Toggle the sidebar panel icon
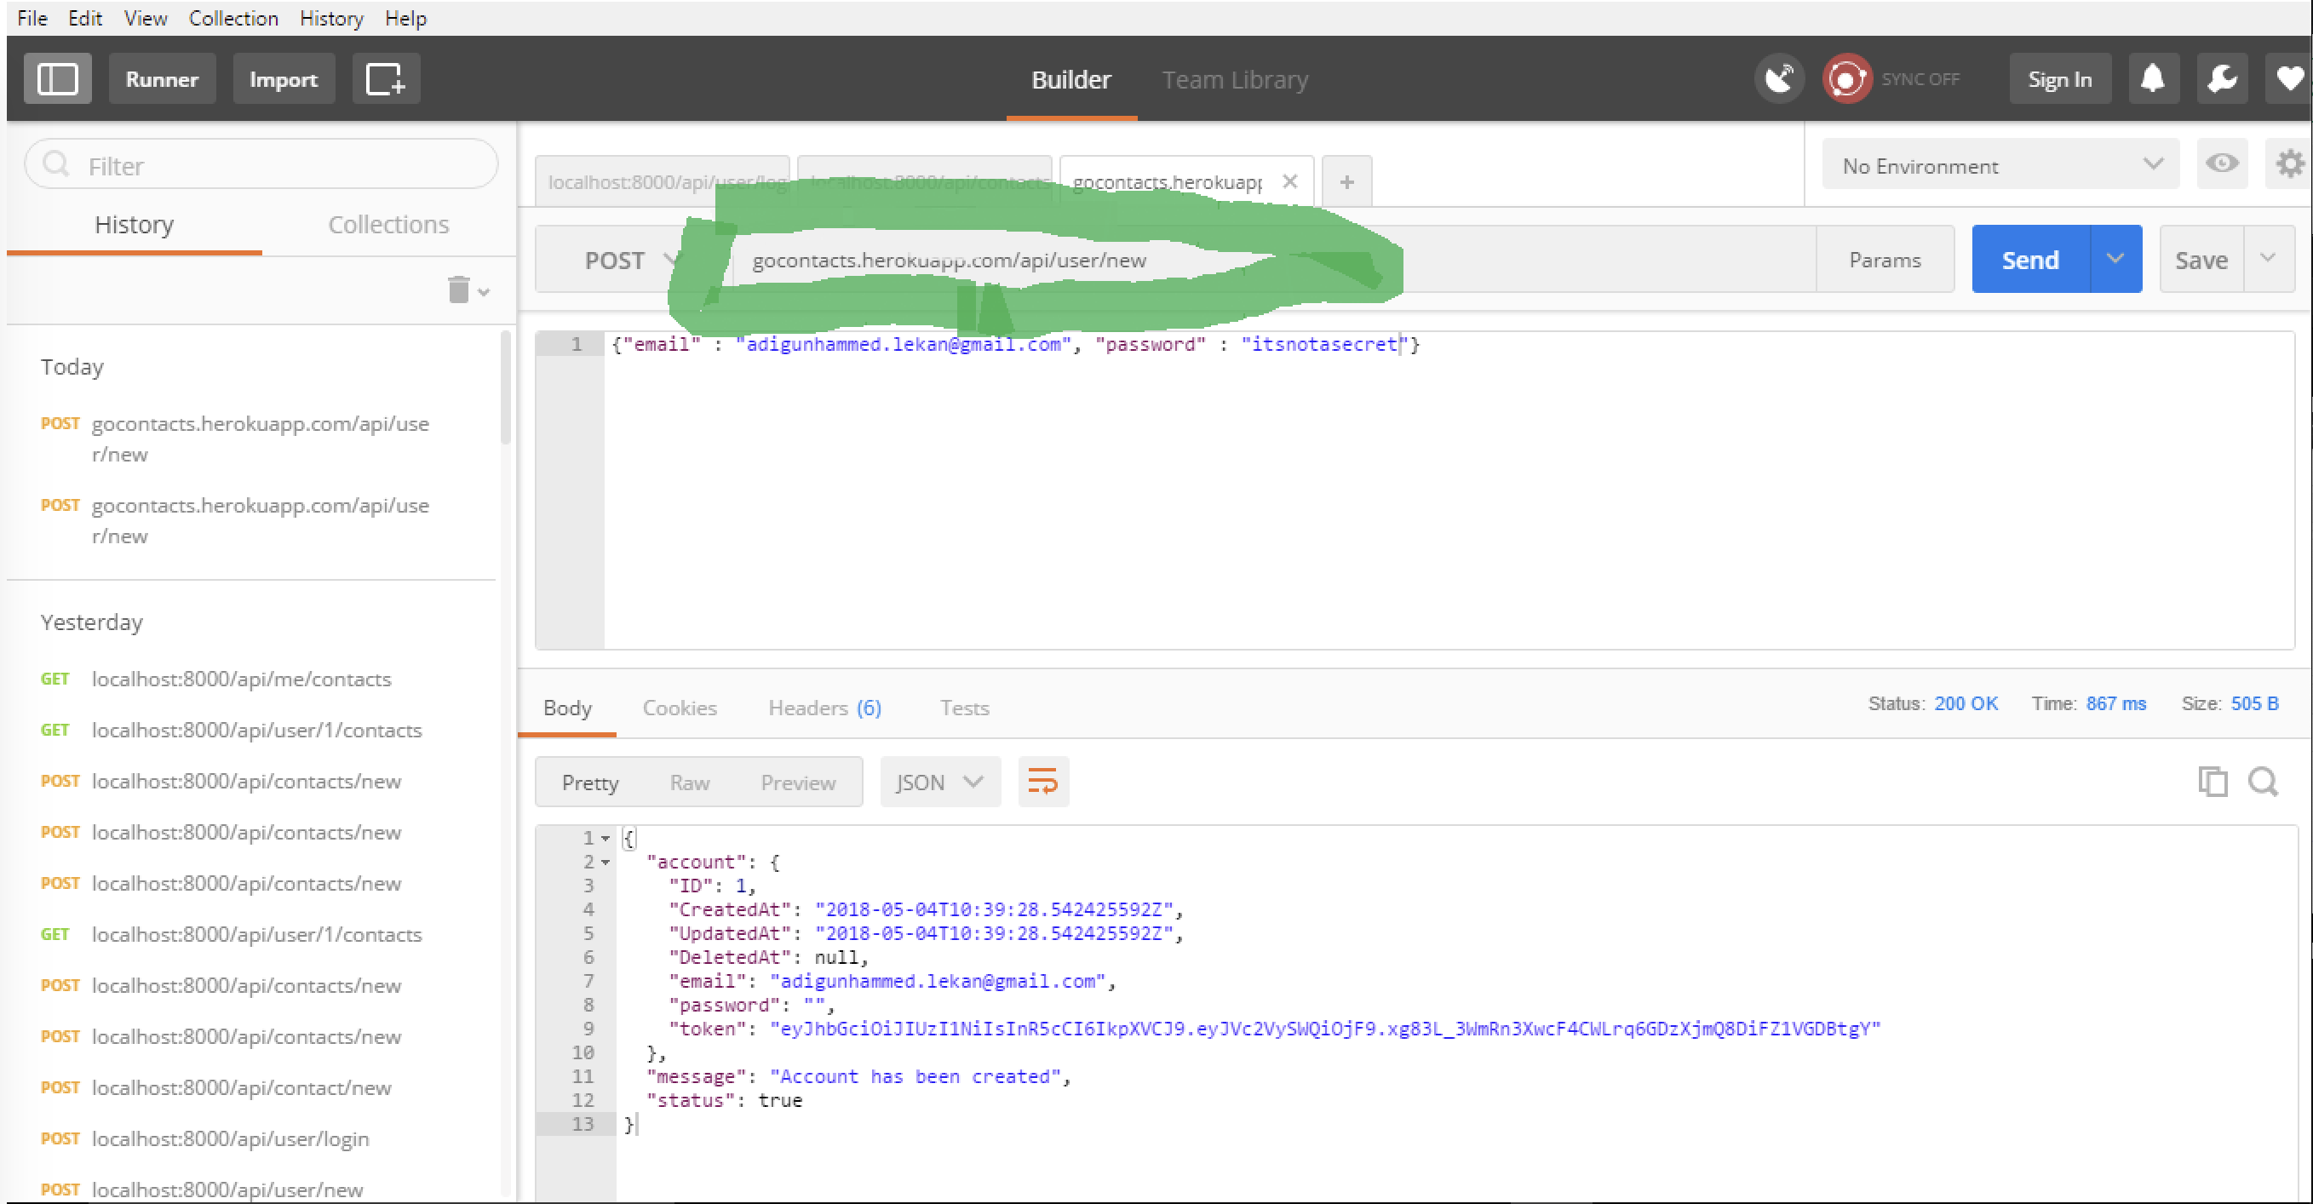The image size is (2313, 1204). pos(56,79)
